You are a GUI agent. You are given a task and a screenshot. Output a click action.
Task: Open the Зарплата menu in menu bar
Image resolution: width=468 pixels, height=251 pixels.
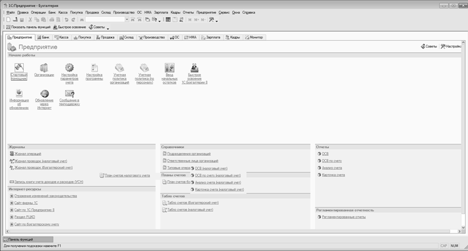click(161, 12)
